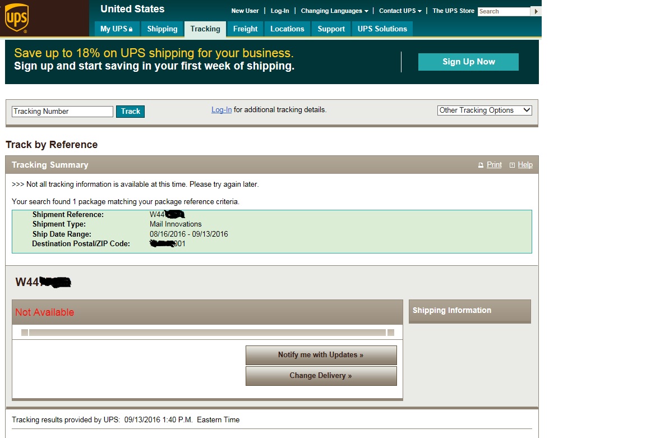The height and width of the screenshot is (438, 646).
Task: Go to the Locations tab
Action: (287, 29)
